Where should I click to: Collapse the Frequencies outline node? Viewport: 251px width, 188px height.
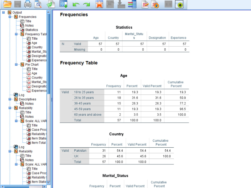click(10, 17)
